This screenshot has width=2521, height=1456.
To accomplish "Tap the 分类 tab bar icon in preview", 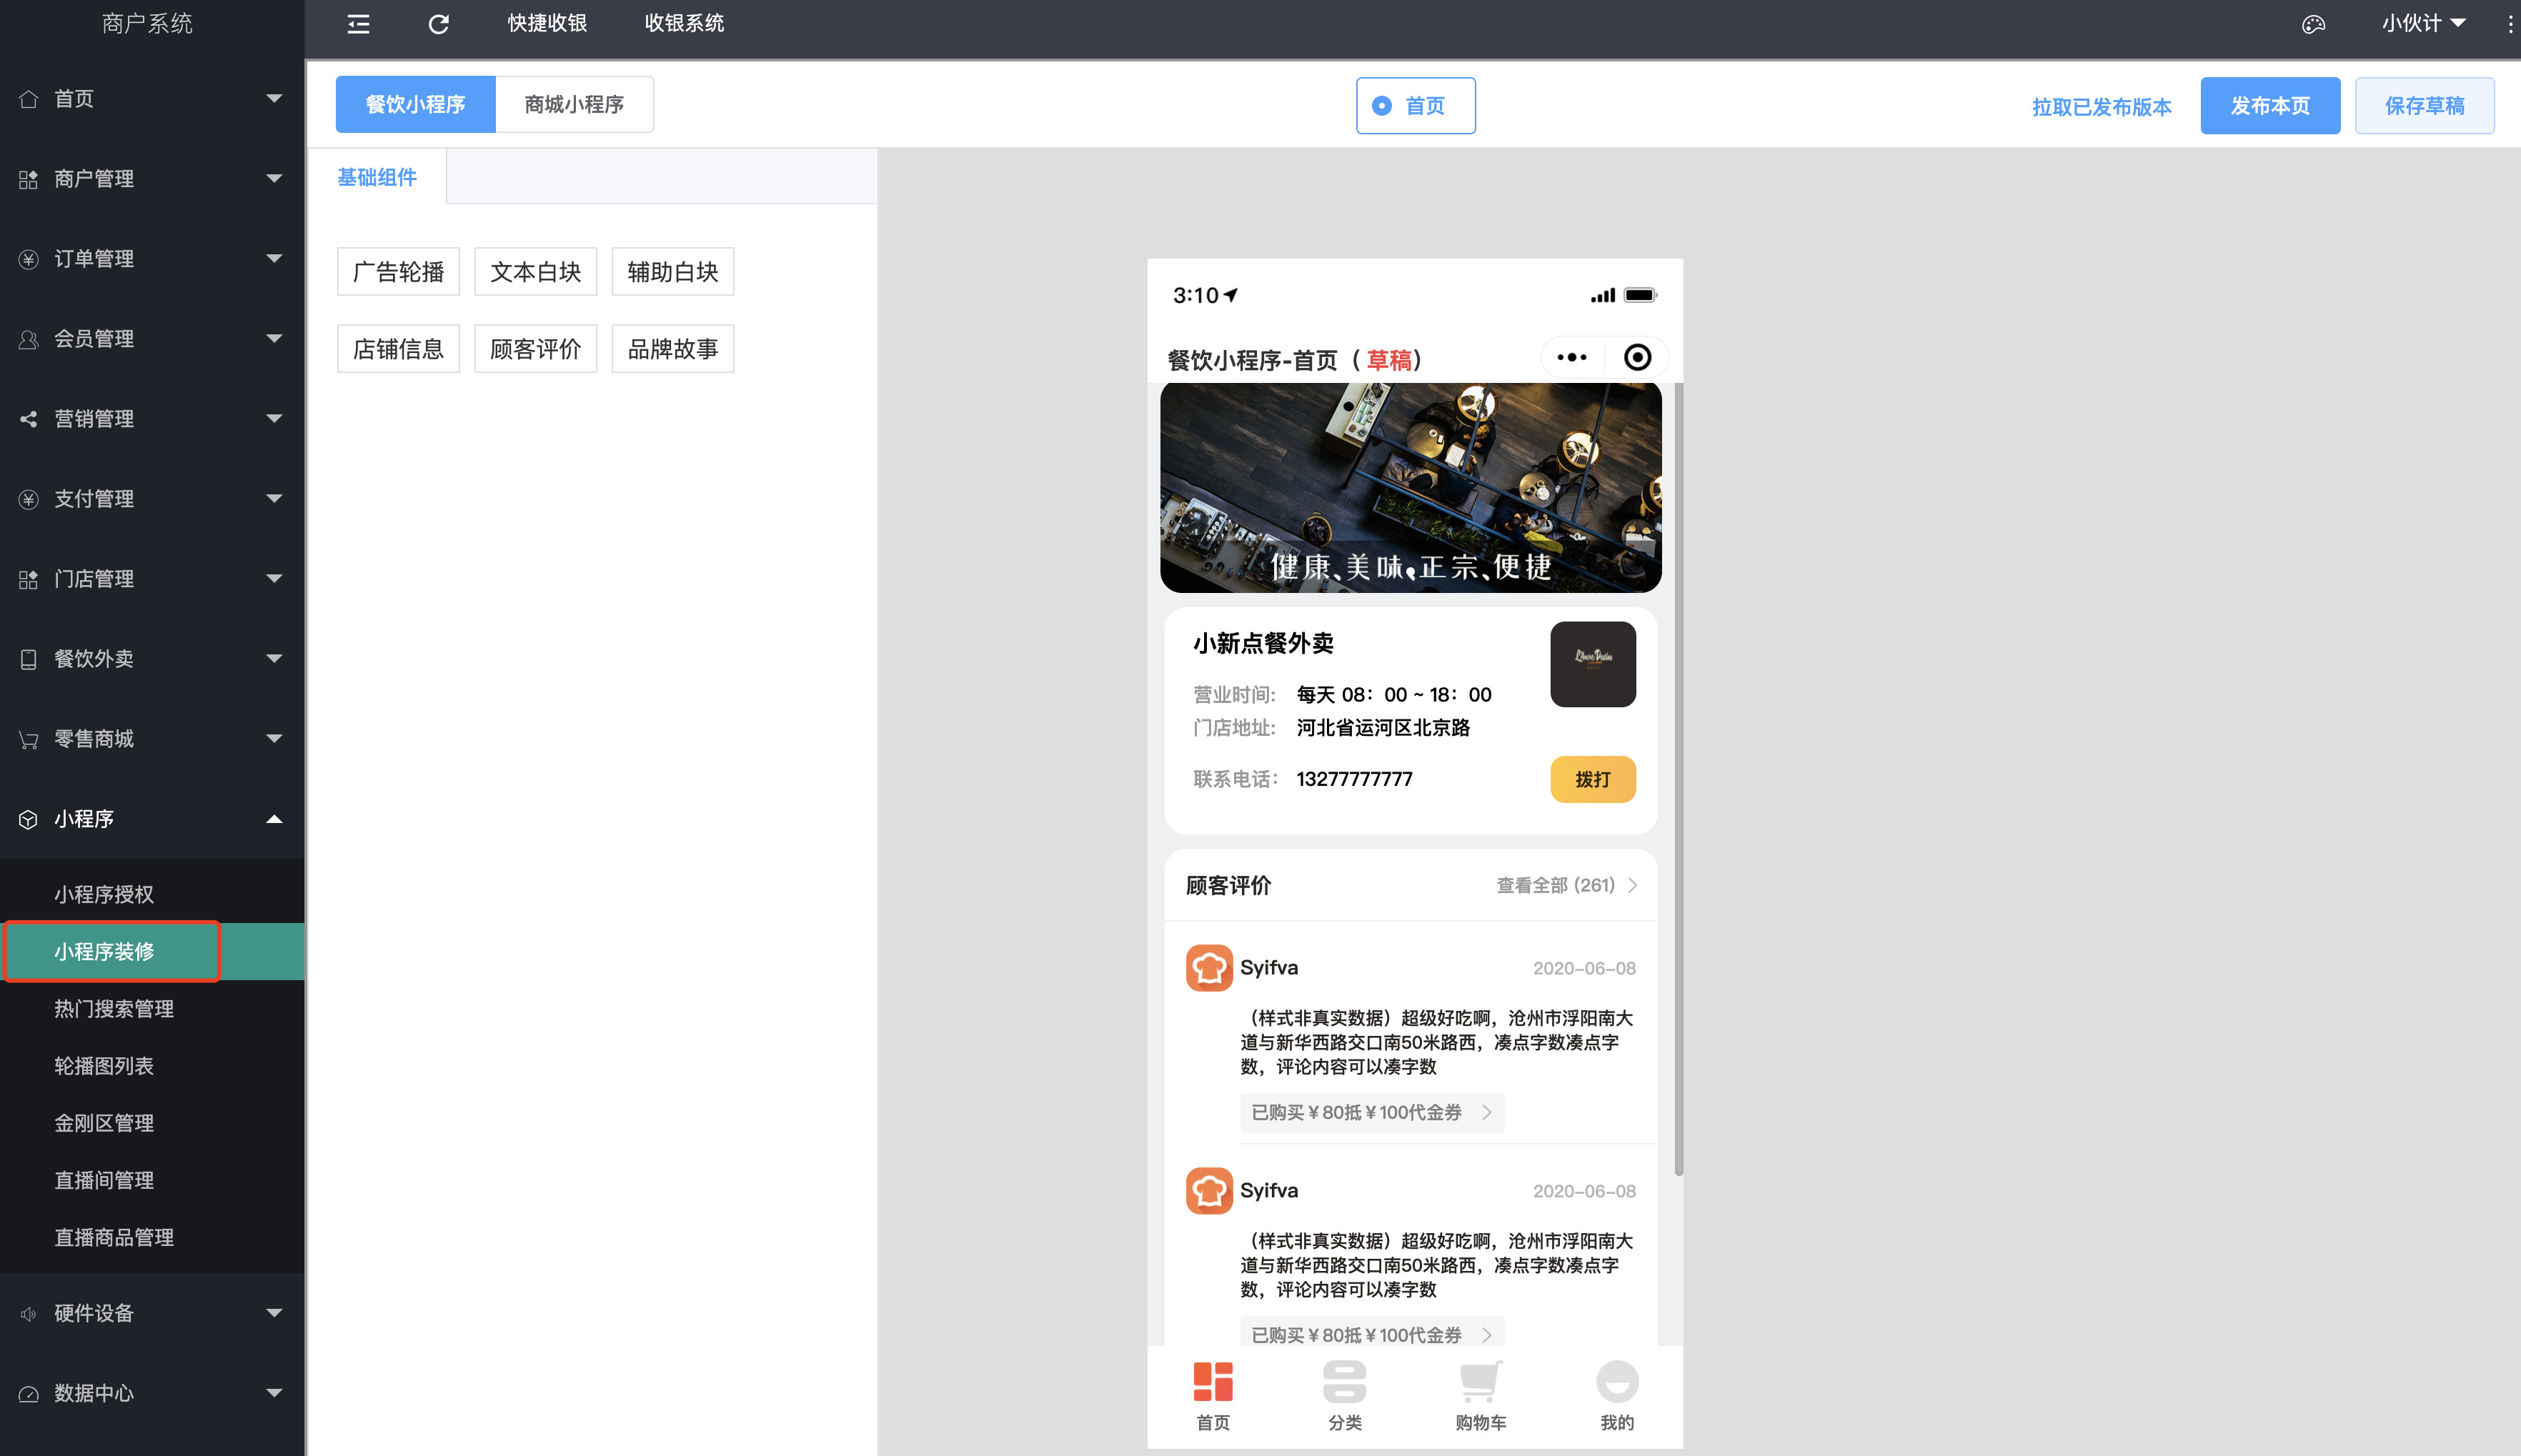I will coord(1345,1382).
